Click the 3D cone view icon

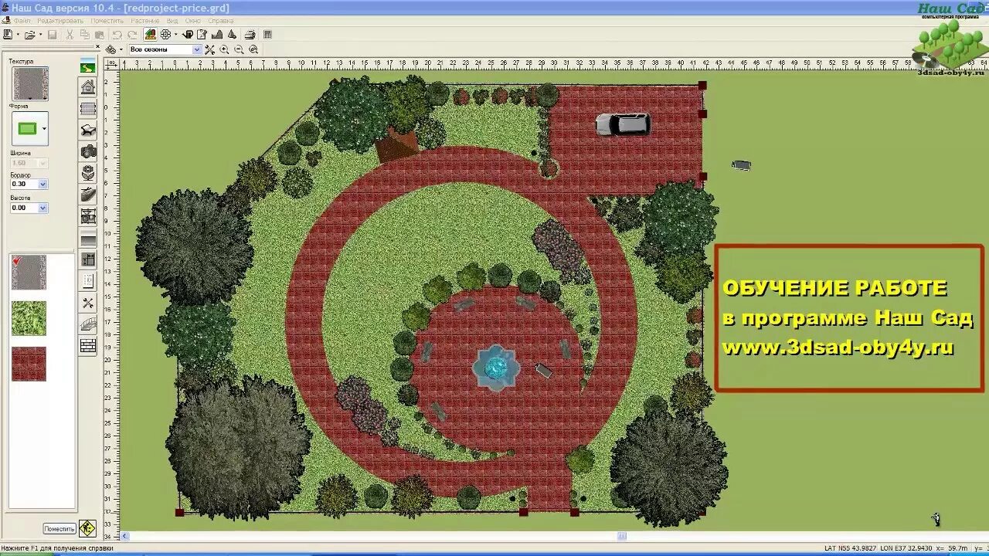click(x=232, y=35)
